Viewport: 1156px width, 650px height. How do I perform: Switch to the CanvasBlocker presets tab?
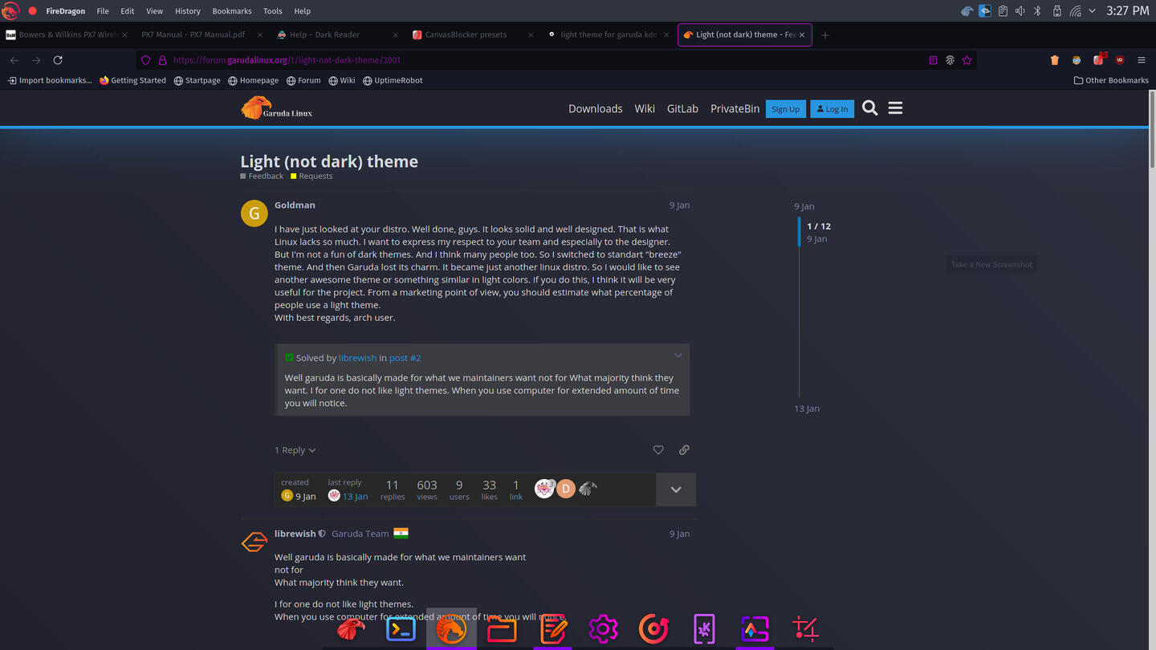(472, 35)
